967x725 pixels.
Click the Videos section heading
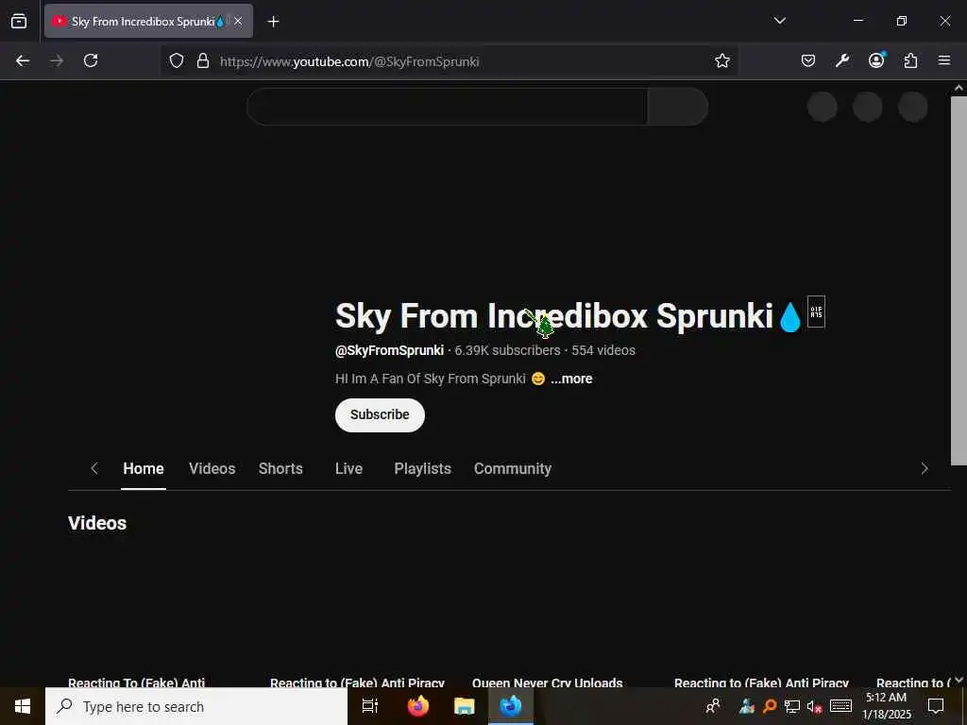[97, 523]
